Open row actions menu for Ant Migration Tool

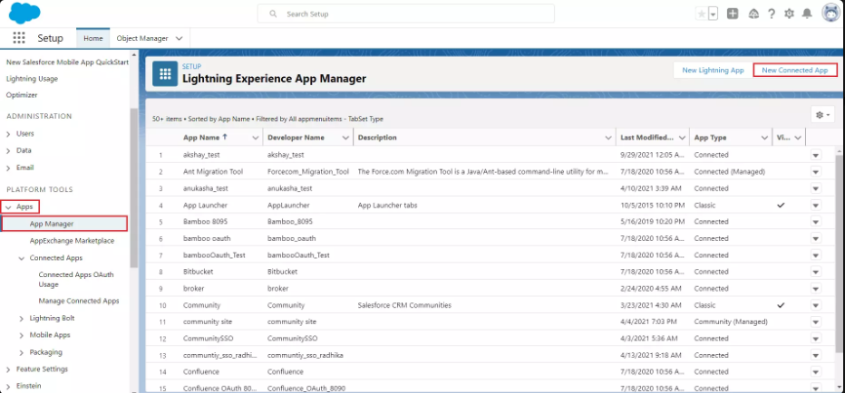pos(816,172)
